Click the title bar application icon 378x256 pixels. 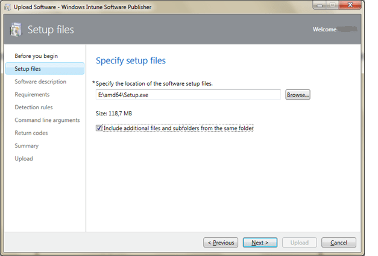(x=7, y=7)
